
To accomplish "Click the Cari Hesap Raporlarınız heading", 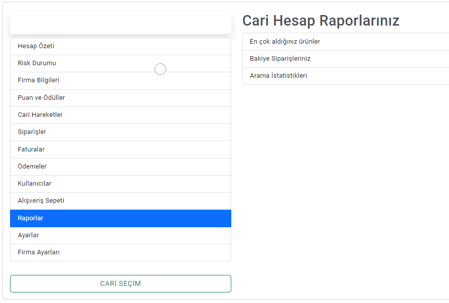I will pyautogui.click(x=321, y=21).
